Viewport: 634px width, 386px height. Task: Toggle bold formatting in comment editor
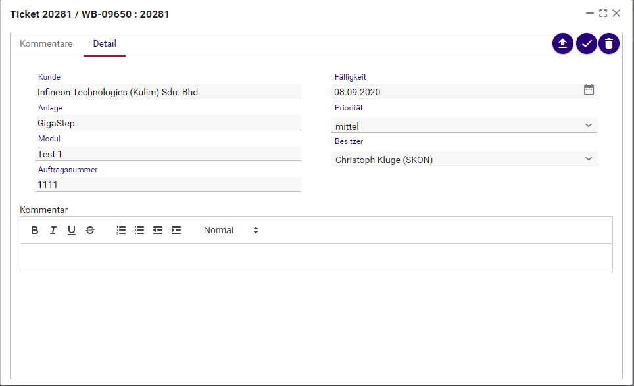35,230
